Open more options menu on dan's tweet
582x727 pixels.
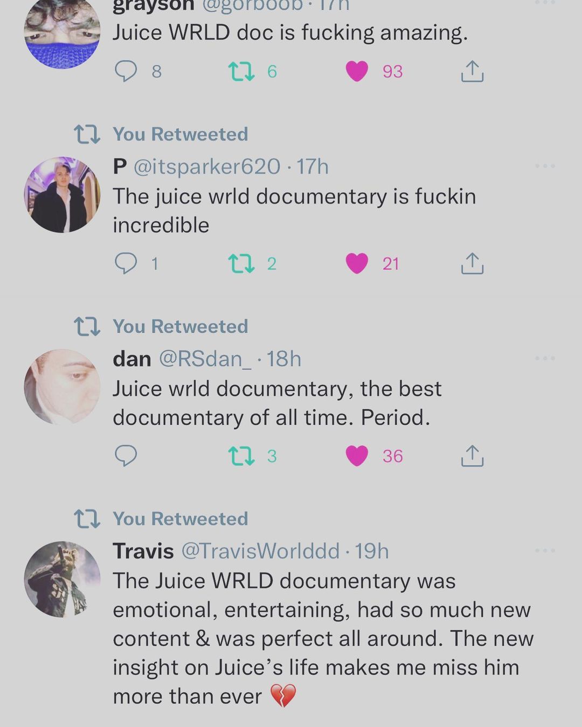tap(545, 358)
